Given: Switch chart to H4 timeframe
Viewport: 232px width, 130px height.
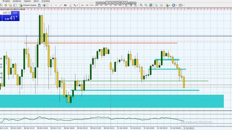Looking at the screenshot, I should [106, 5].
